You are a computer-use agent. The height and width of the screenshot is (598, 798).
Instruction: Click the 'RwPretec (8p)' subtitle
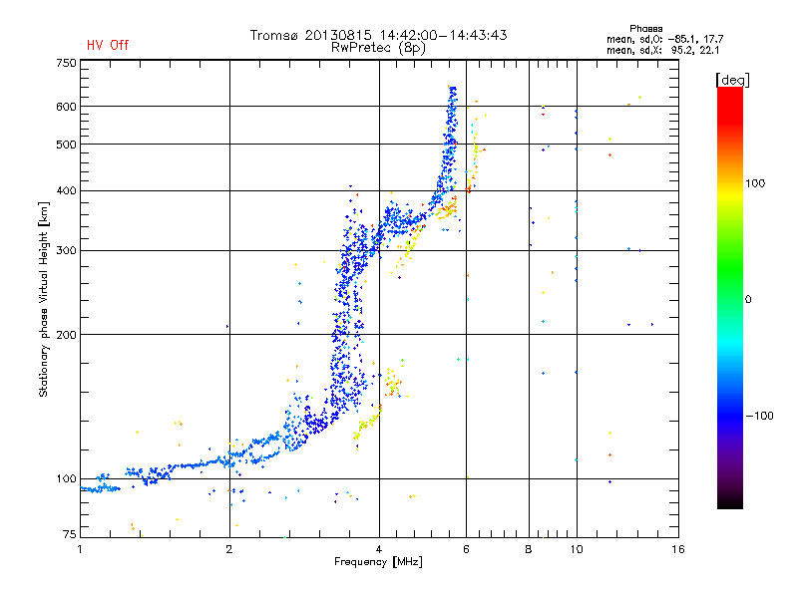pyautogui.click(x=378, y=48)
